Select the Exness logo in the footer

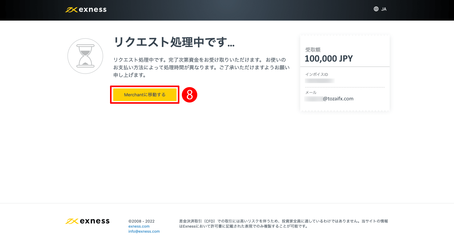[x=87, y=221]
